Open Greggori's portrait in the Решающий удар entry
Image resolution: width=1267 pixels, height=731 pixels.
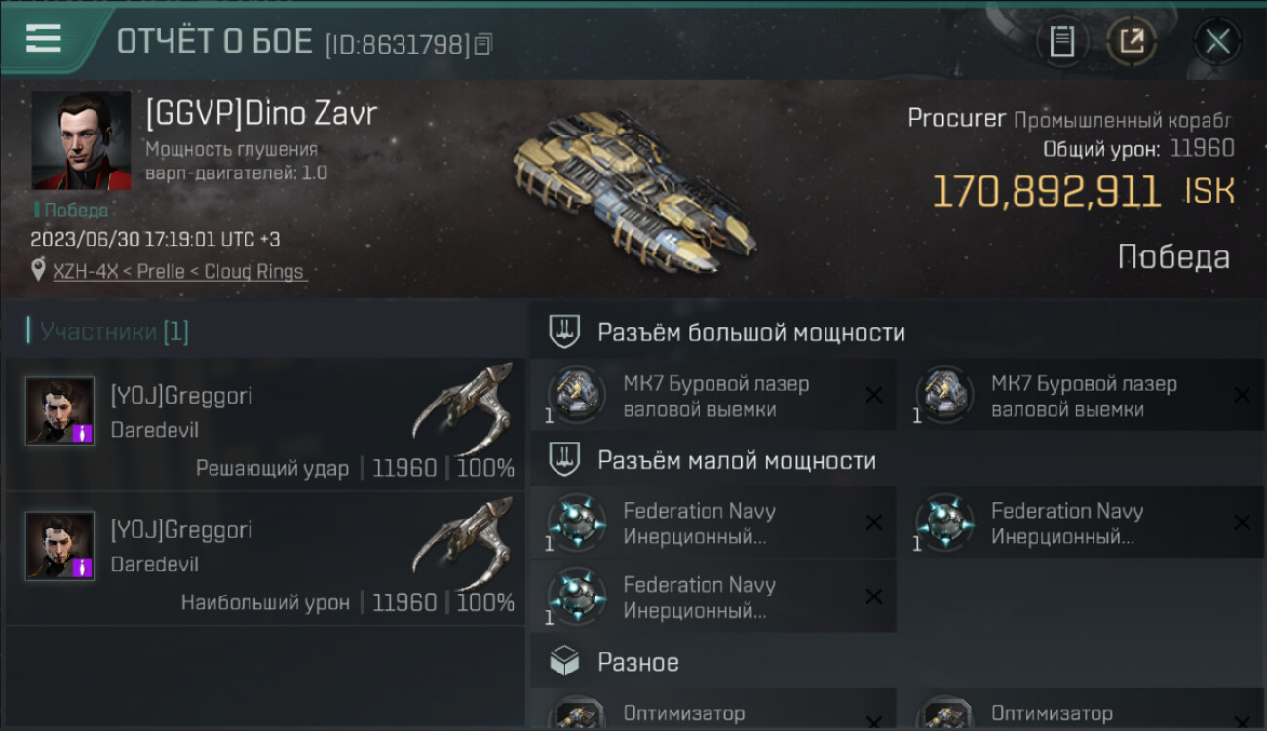point(60,411)
